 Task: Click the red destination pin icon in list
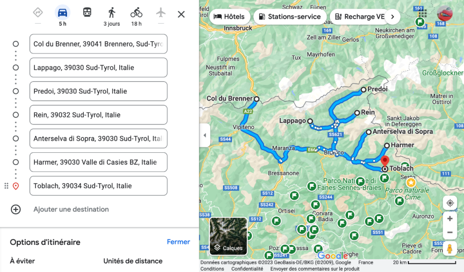[x=16, y=186]
